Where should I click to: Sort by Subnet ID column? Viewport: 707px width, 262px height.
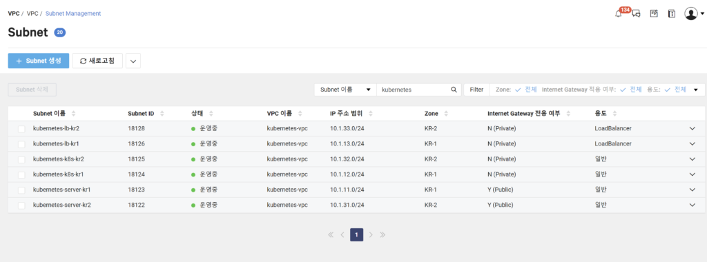click(162, 114)
